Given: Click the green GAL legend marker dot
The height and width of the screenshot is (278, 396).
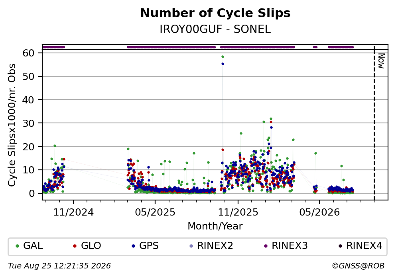Looking at the screenshot, I should [x=17, y=246].
